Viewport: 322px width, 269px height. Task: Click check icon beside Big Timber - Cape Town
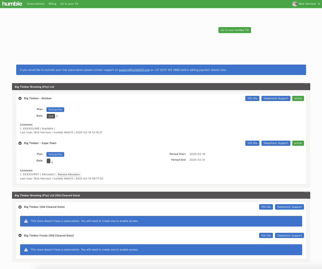pos(20,143)
